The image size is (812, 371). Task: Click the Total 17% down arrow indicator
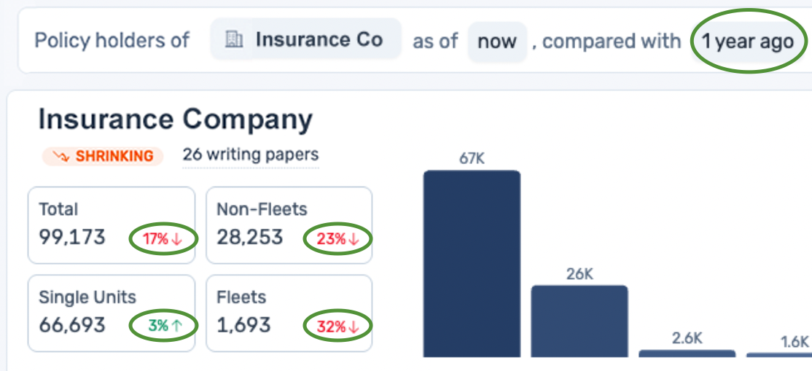coord(176,240)
